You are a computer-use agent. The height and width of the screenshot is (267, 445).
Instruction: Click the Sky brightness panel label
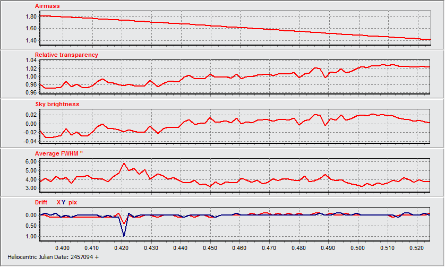(57, 104)
